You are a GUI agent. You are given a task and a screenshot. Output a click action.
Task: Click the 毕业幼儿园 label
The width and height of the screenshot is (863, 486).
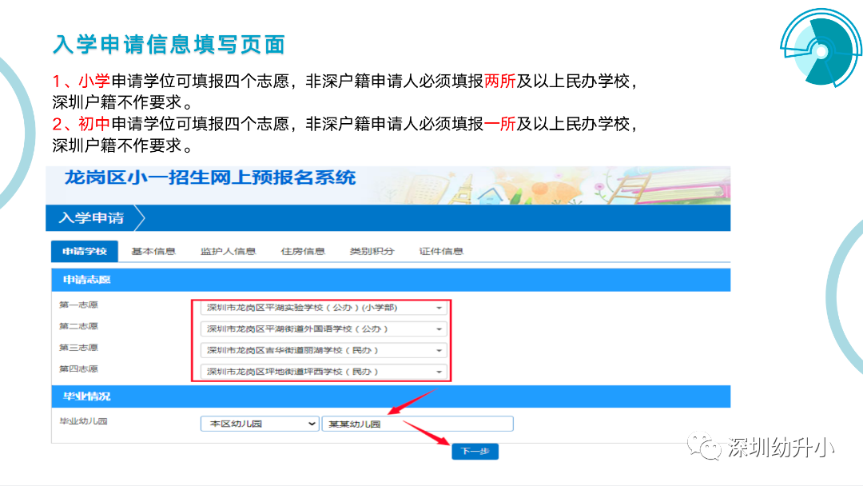[x=84, y=421]
